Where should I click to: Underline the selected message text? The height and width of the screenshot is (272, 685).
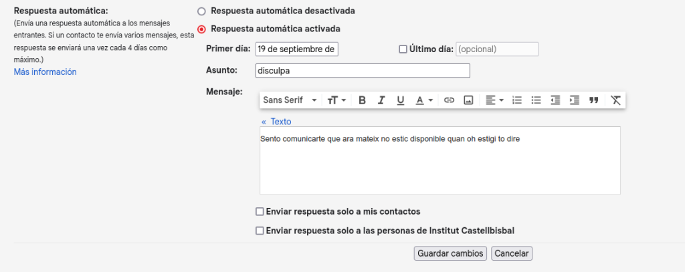(x=400, y=100)
